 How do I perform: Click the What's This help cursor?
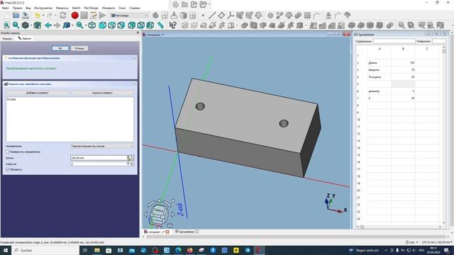tap(172, 25)
